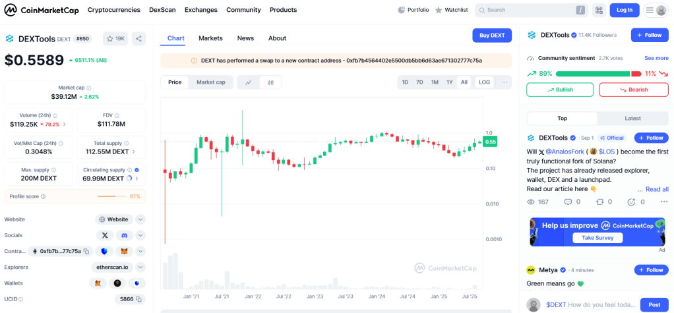Click the Discord social icon
This screenshot has height=313, width=674.
click(125, 235)
